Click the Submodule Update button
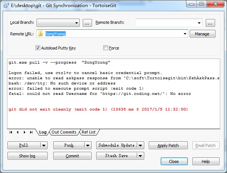The image size is (227, 173). coord(117,145)
